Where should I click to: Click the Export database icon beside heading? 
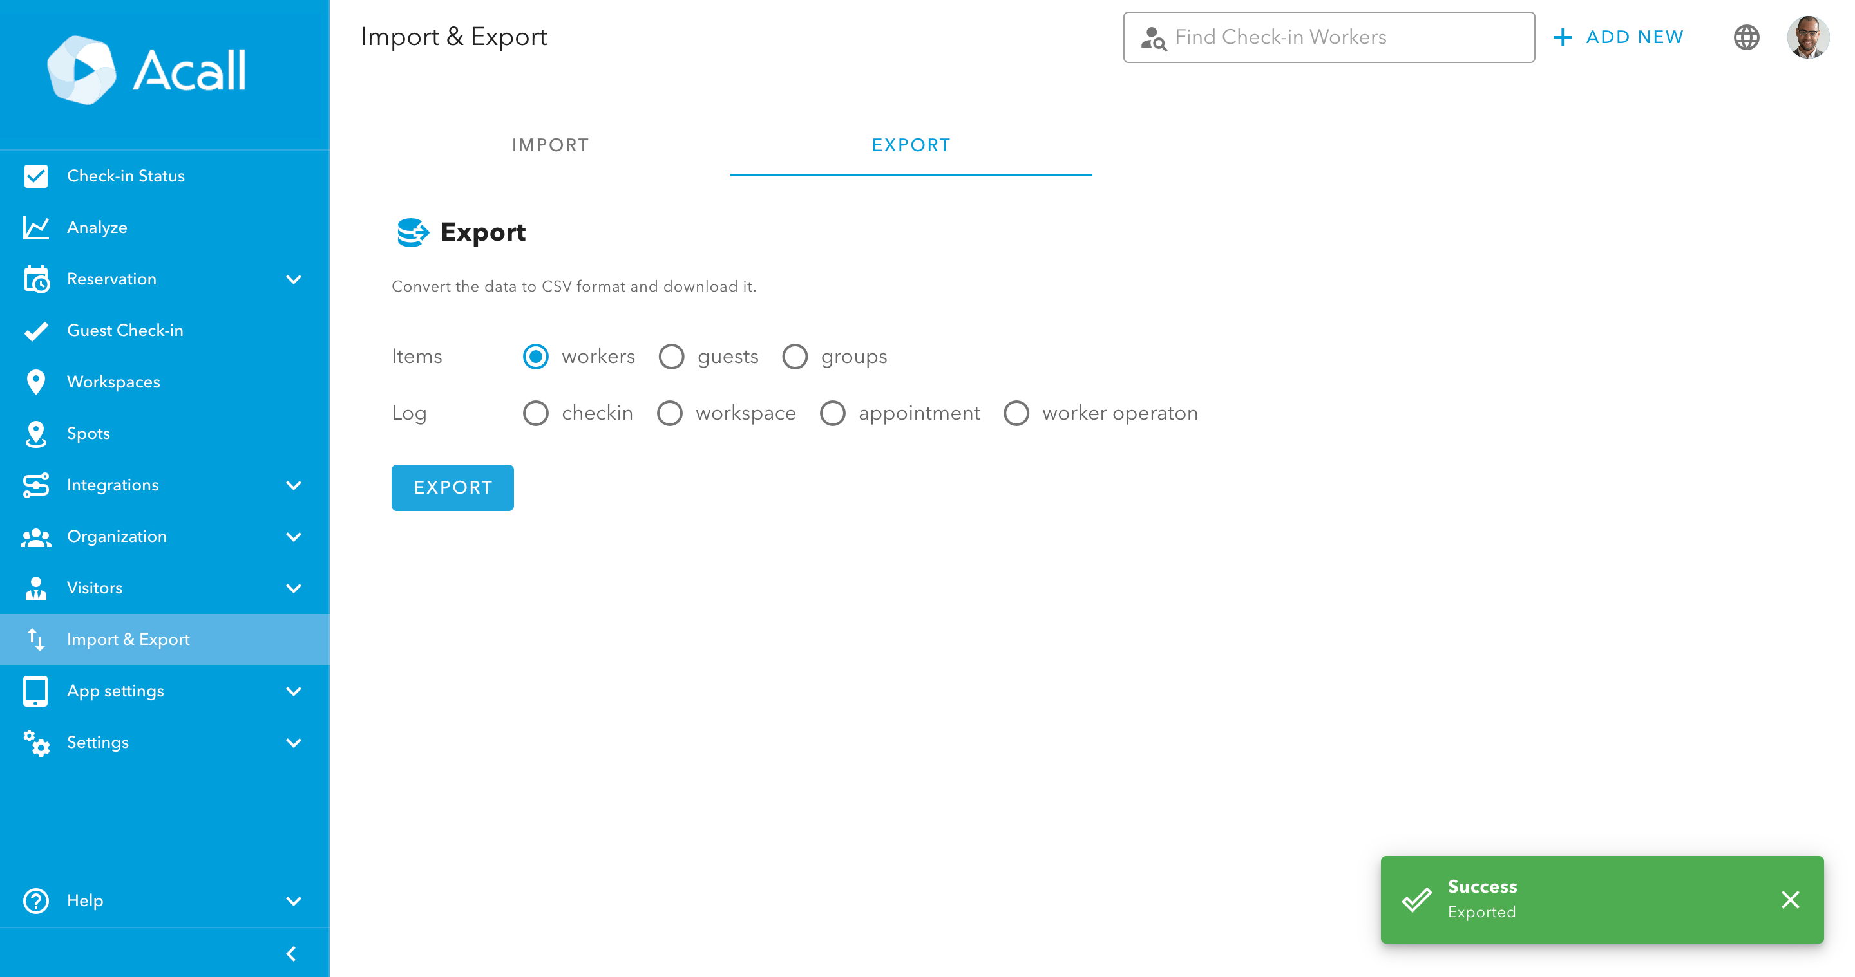point(413,232)
